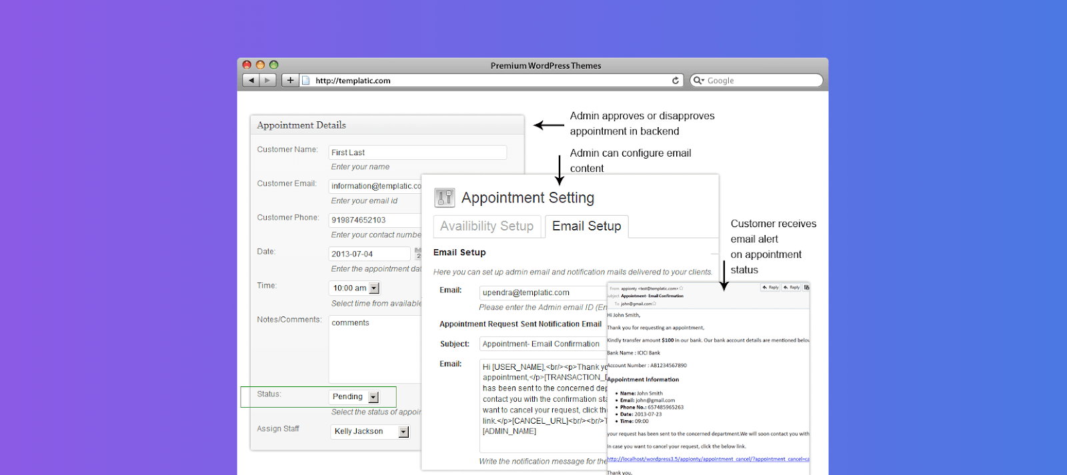Edit the Date field 2013-07-04
The width and height of the screenshot is (1067, 475).
[x=369, y=254]
